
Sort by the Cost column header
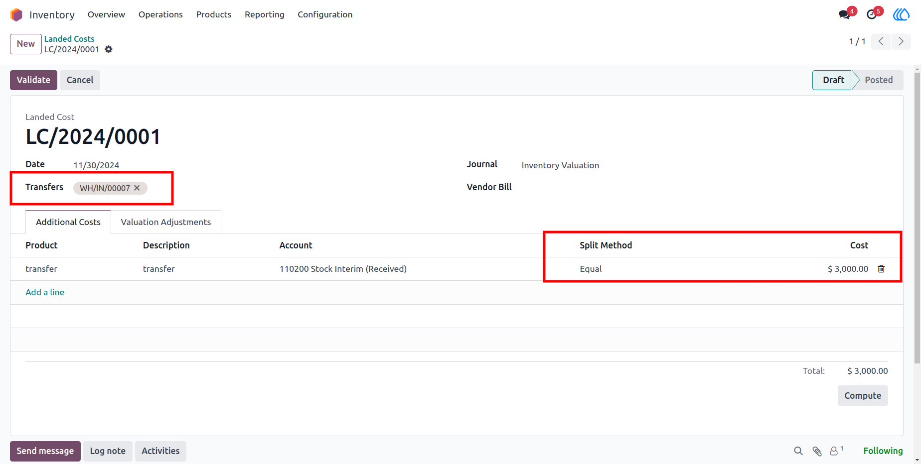859,245
